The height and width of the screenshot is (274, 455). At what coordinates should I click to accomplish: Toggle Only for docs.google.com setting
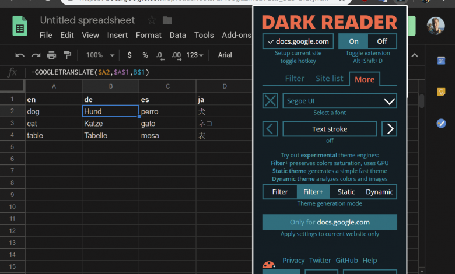pos(330,222)
